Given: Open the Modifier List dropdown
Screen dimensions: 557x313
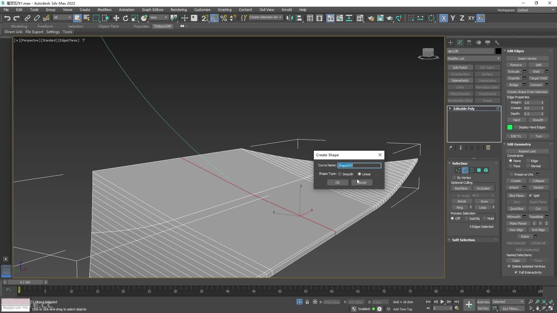Looking at the screenshot, I should coord(474,59).
